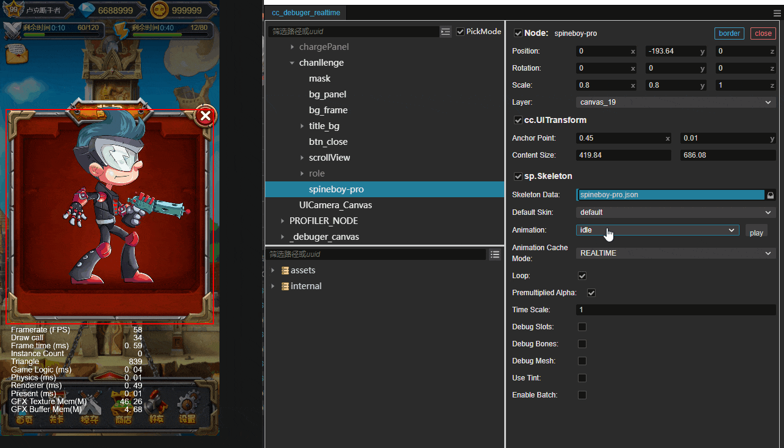Tap the gold skull coin icon
Screen dimensions: 784x448
[159, 10]
